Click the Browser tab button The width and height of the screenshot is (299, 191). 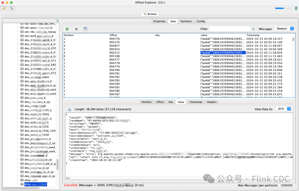tap(150, 14)
